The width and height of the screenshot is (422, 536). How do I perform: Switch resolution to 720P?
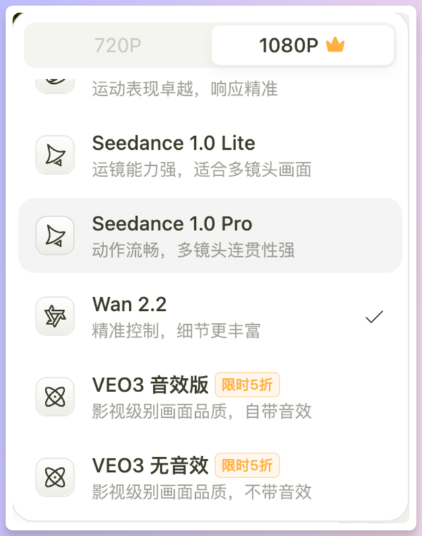pyautogui.click(x=118, y=46)
